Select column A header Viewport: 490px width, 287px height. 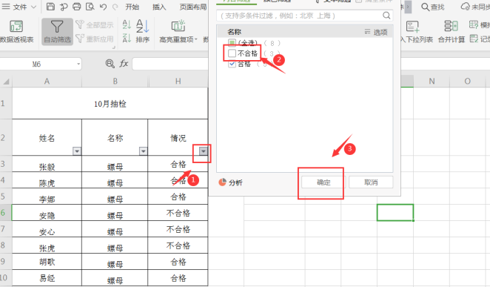[x=47, y=82]
